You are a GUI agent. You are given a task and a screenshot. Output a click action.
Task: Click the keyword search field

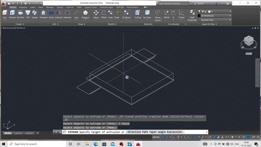(x=173, y=3)
